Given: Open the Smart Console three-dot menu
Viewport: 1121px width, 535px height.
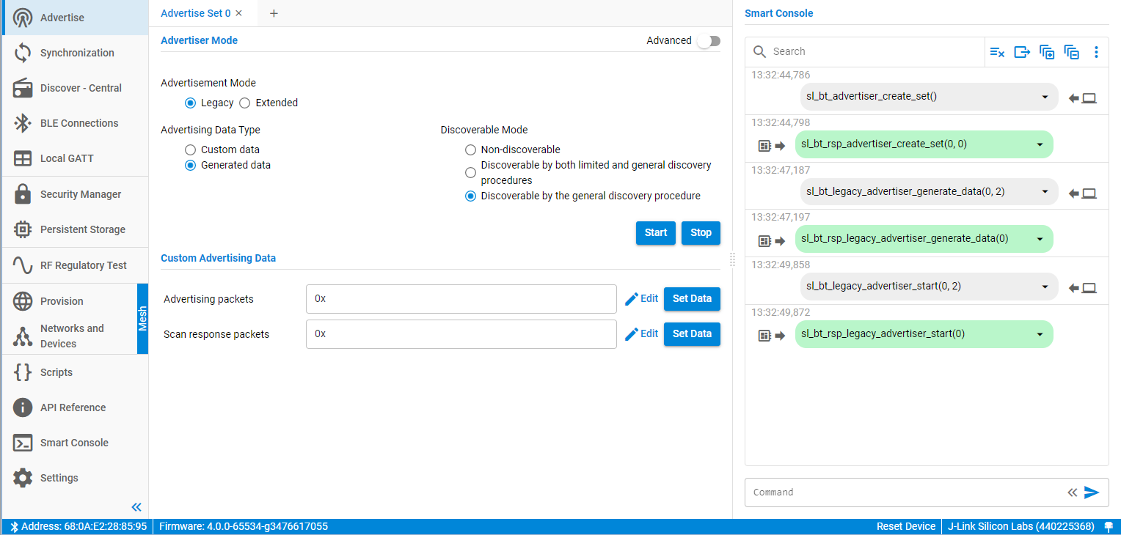Looking at the screenshot, I should (1096, 52).
